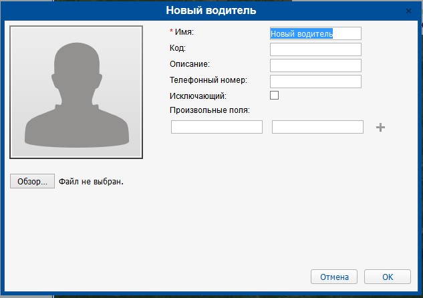
Task: Confirm with the OK button
Action: point(388,277)
